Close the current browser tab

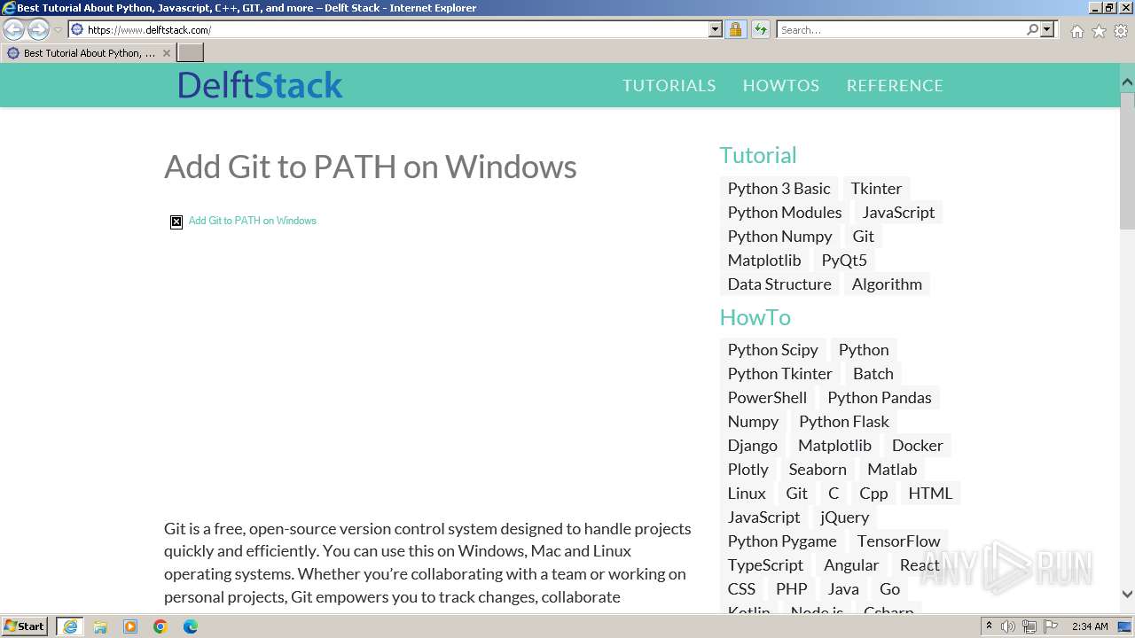click(x=166, y=53)
